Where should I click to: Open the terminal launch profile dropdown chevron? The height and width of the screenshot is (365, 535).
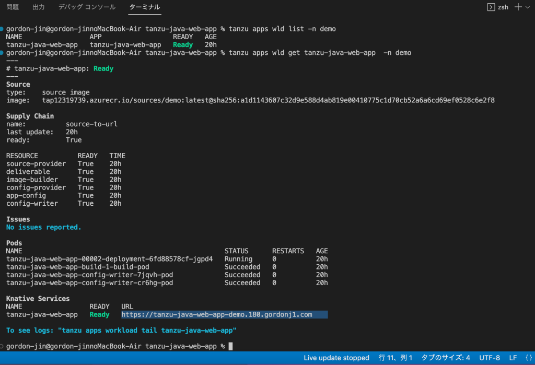coord(528,7)
